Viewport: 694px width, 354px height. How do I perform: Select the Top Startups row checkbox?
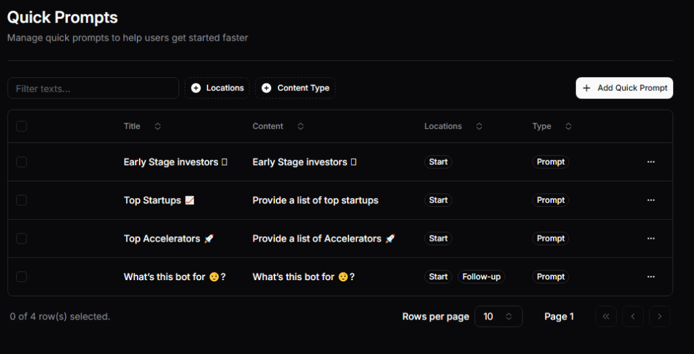click(x=22, y=200)
